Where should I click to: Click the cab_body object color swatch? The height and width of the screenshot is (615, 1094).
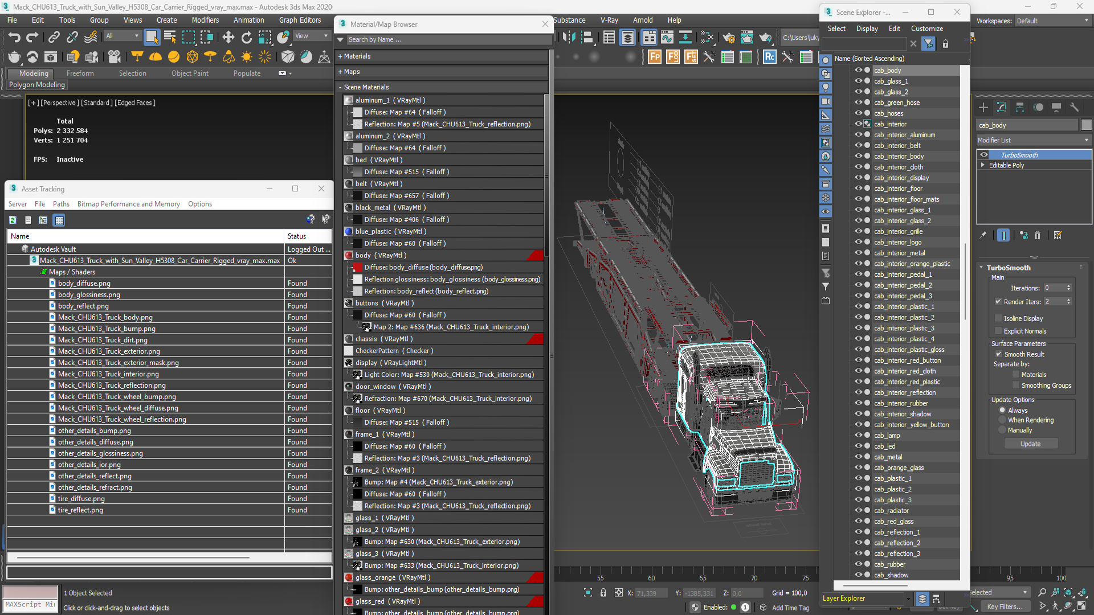[x=1086, y=125]
